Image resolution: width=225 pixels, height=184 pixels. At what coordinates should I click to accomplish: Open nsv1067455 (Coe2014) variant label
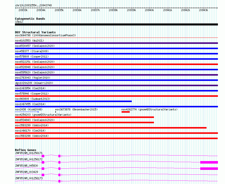30,104
